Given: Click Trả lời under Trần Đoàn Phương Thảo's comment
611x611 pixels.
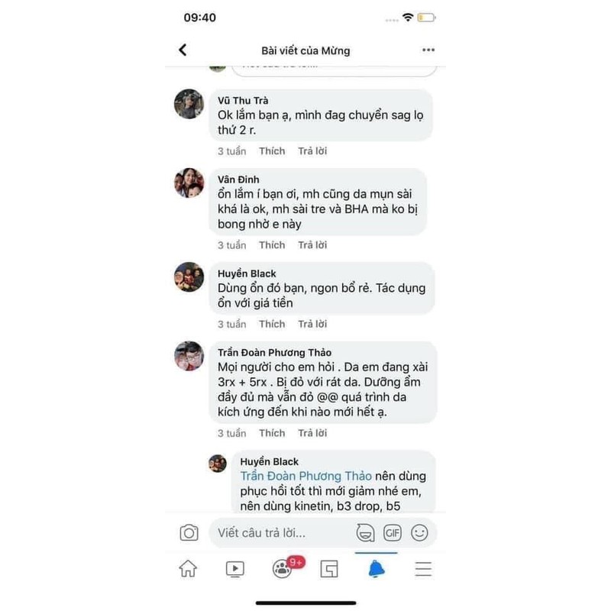Looking at the screenshot, I should 312,433.
